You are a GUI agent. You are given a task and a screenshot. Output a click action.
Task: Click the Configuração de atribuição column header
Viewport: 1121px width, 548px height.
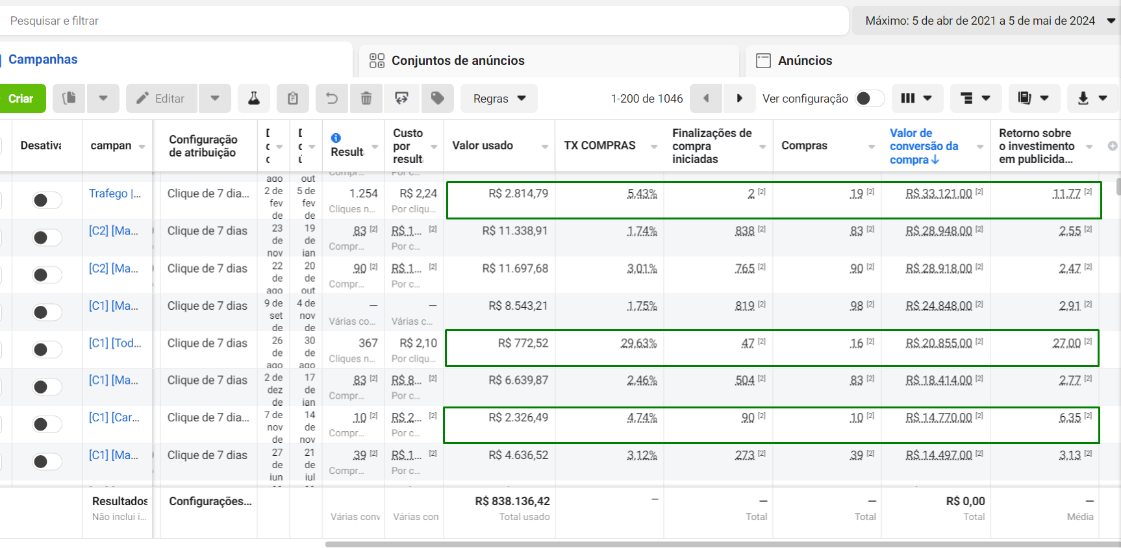click(203, 145)
